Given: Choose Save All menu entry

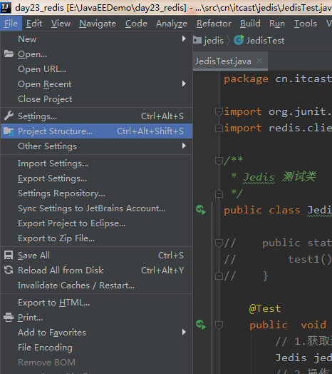Looking at the screenshot, I should [96, 256].
